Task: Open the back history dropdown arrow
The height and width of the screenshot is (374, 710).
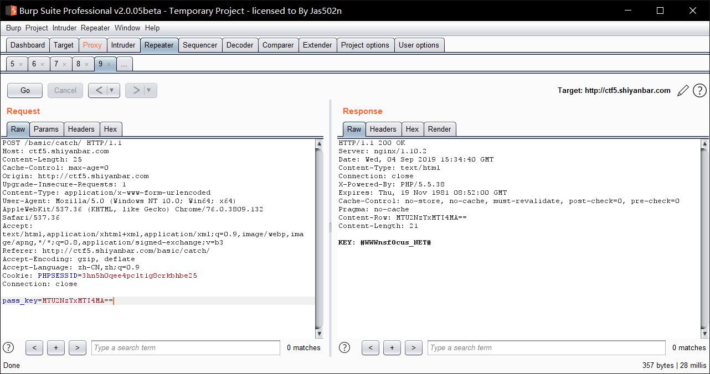Action: [x=113, y=90]
